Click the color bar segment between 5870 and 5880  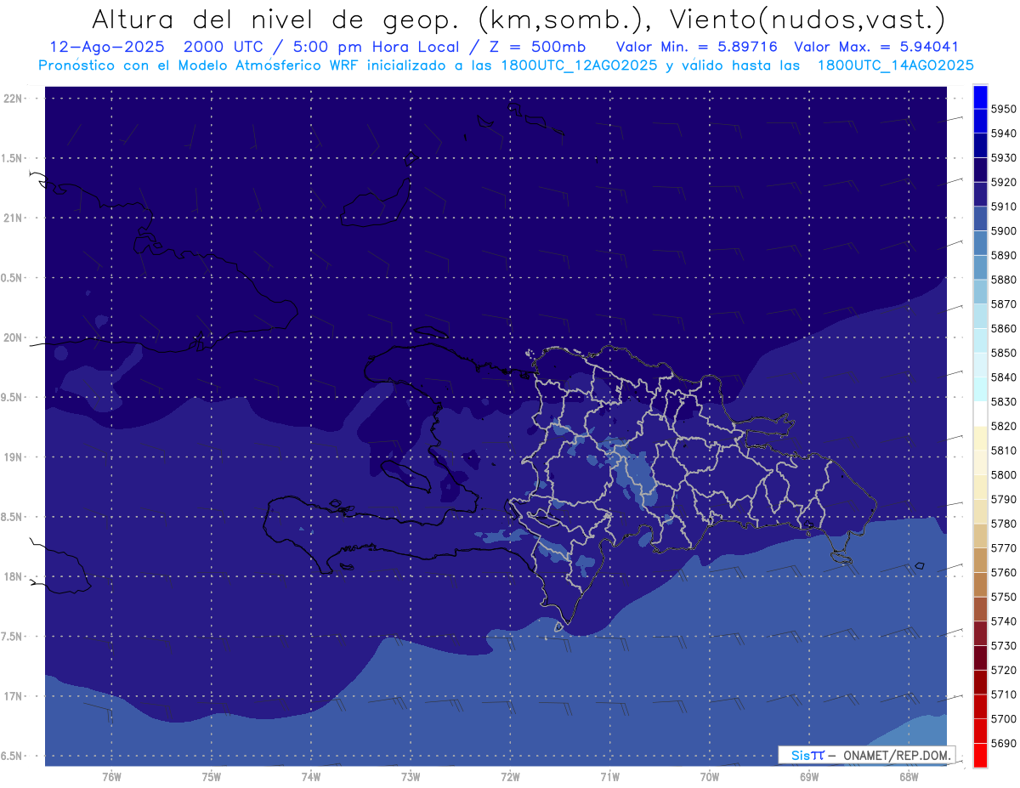tap(979, 292)
